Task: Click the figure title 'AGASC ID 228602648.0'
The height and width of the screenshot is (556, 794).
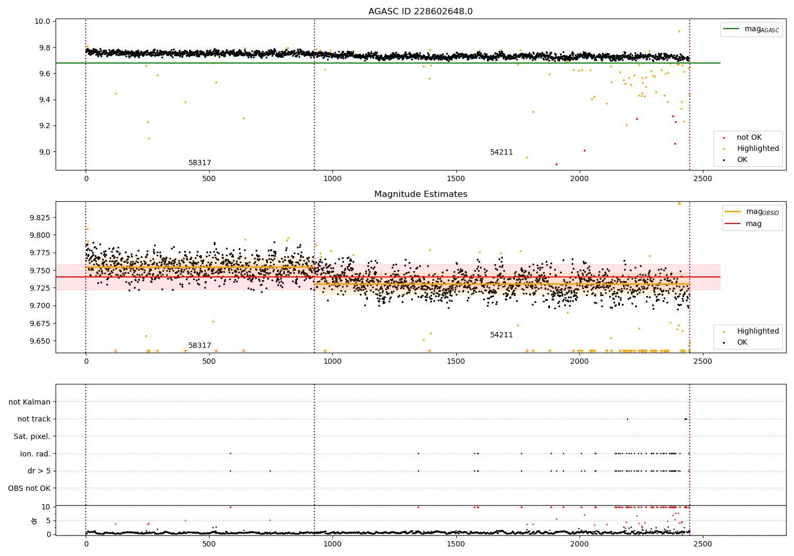Action: [x=420, y=12]
